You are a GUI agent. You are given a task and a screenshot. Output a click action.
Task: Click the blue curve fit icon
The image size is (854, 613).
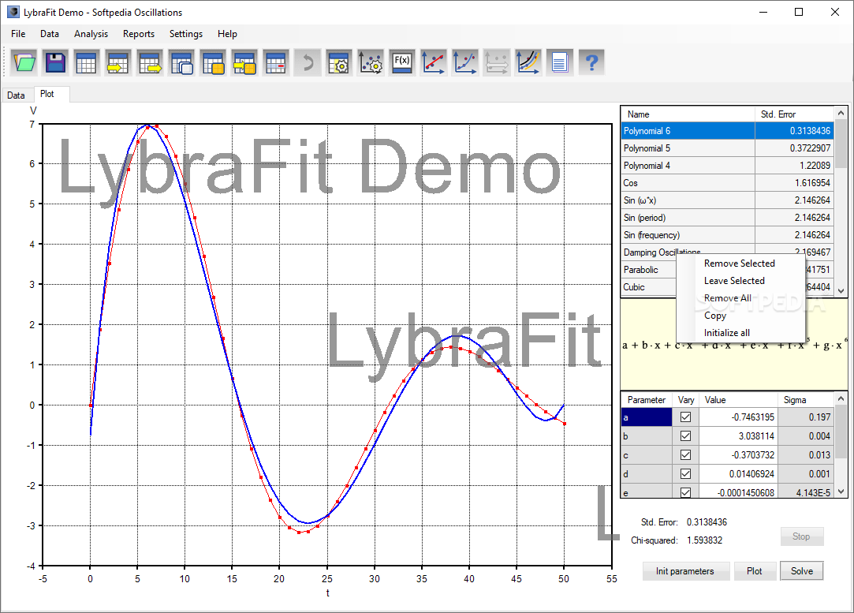[465, 62]
